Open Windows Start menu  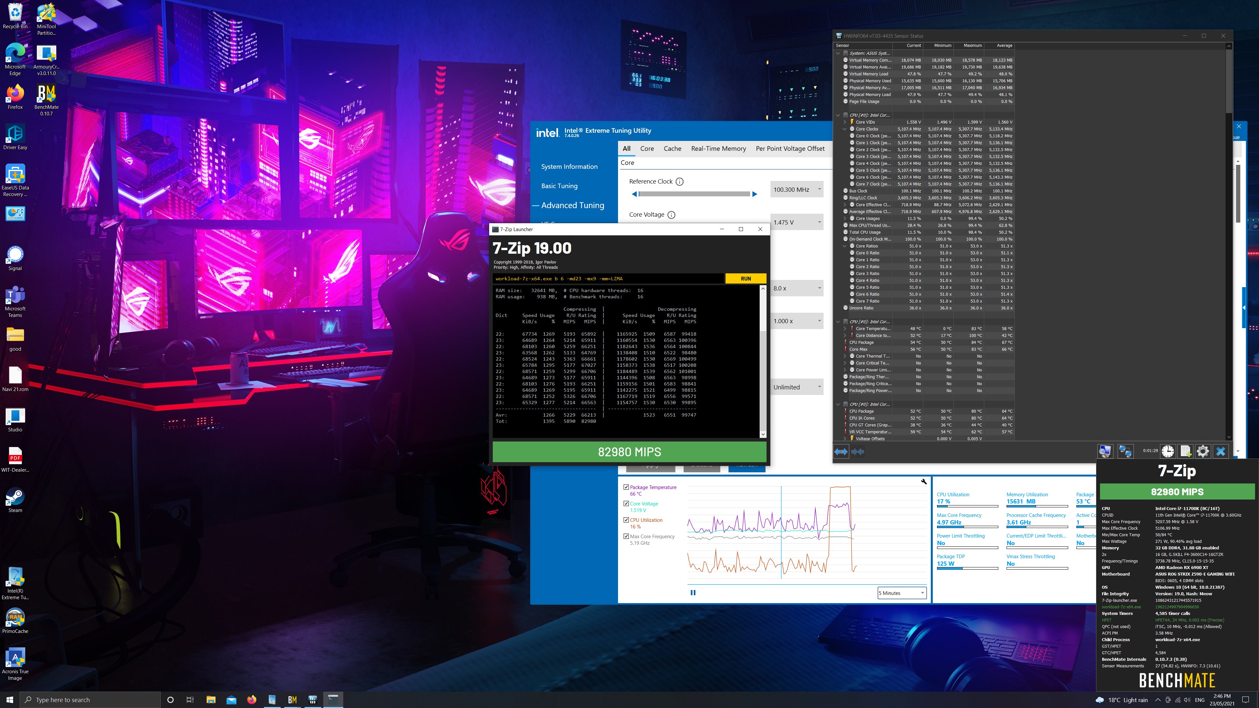[10, 700]
